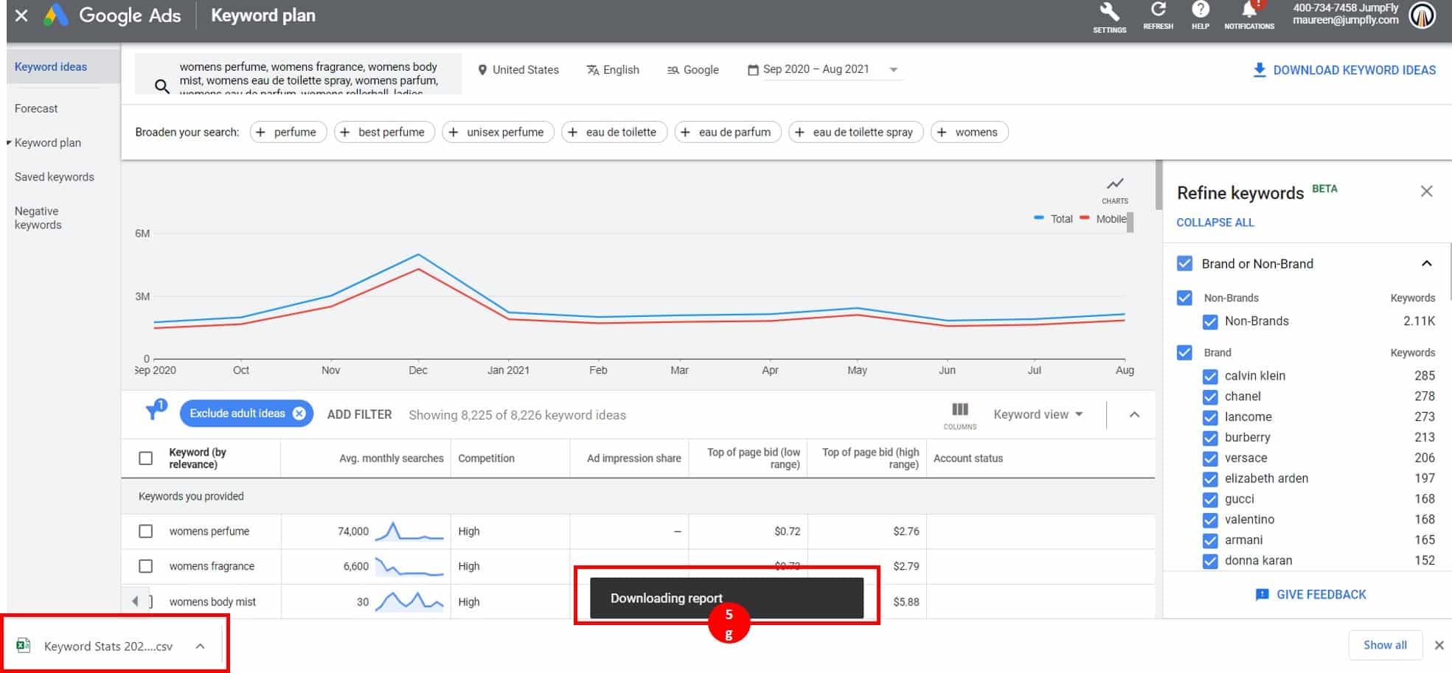
Task: Toggle the Brand group checkbox
Action: [1184, 352]
